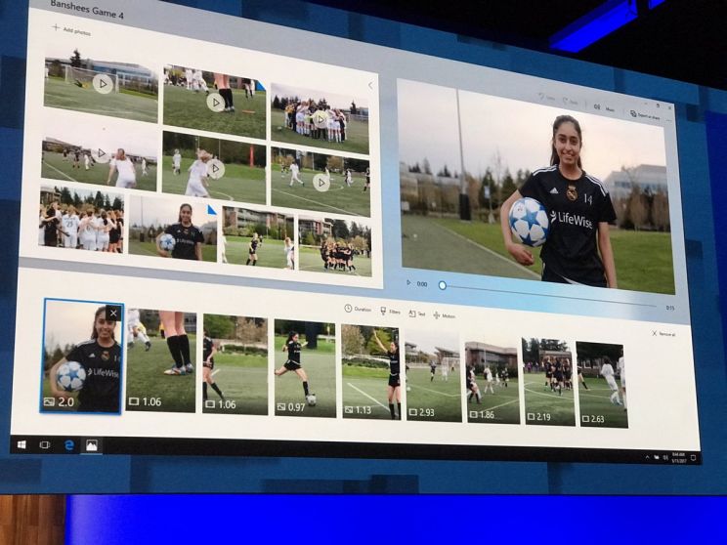Screen dimensions: 727x545
Task: Click the 0:00 current time label
Action: pos(422,284)
